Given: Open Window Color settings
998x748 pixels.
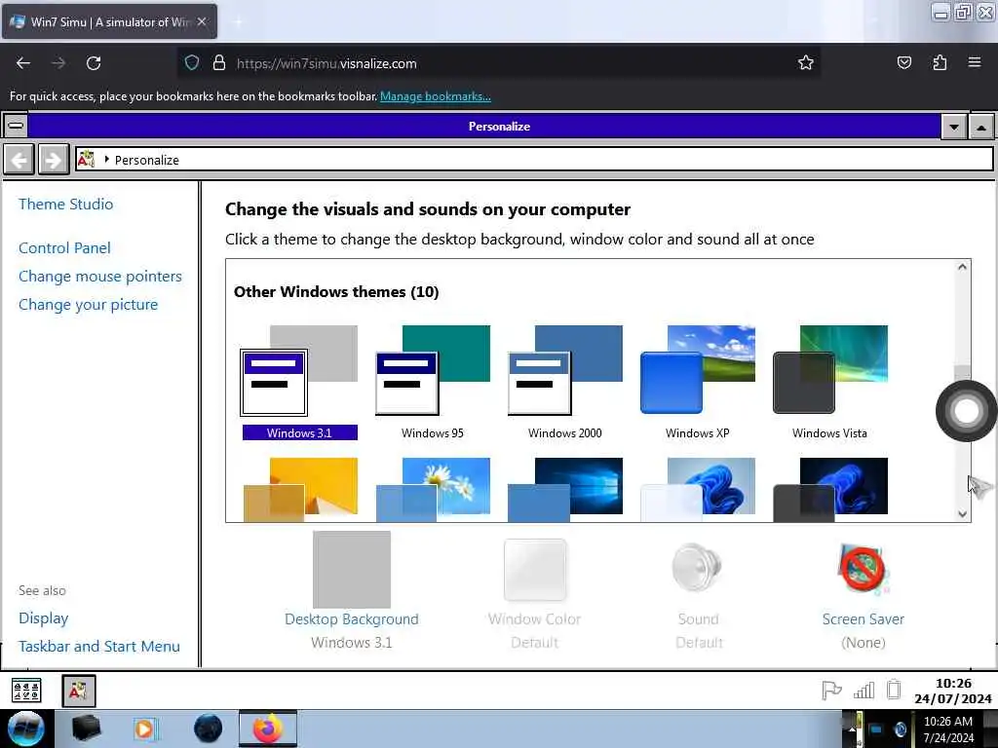Looking at the screenshot, I should [x=535, y=594].
